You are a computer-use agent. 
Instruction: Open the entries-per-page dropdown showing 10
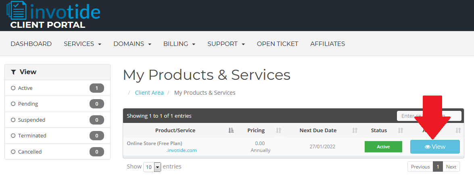click(x=152, y=167)
